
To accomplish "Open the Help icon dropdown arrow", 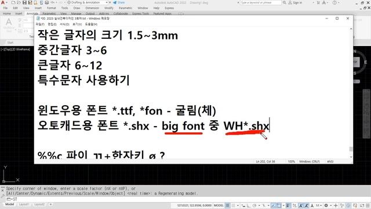I will (x=338, y=2).
